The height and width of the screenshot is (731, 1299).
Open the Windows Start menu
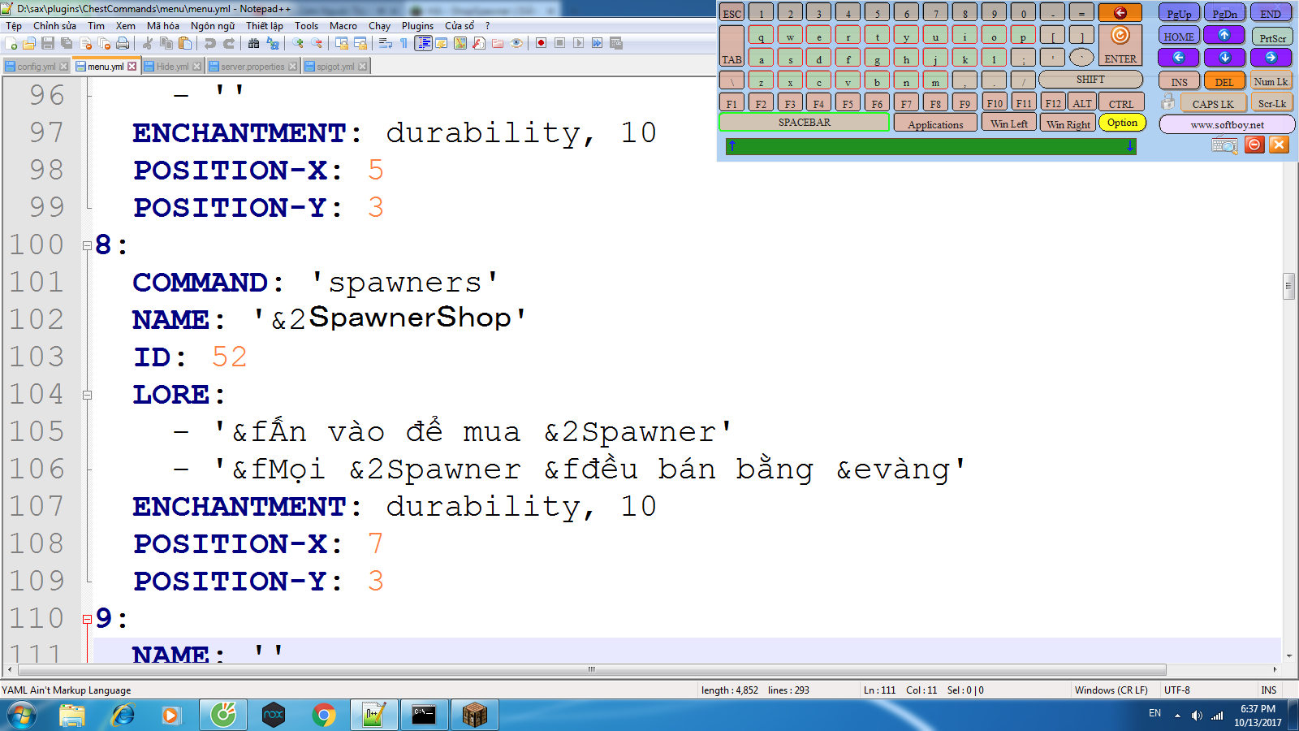(22, 716)
